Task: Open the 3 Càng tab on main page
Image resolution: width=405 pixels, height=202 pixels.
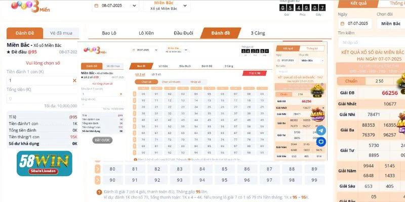Action: 258,33
